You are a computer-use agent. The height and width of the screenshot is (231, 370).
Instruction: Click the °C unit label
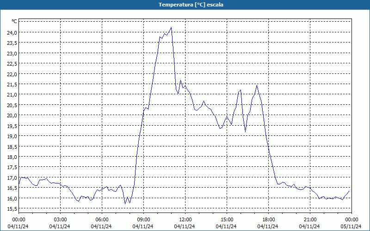point(14,21)
